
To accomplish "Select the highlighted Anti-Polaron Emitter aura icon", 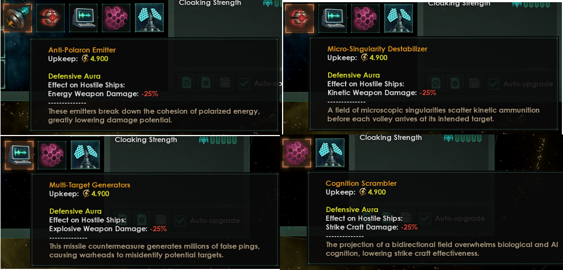I will click(x=18, y=18).
